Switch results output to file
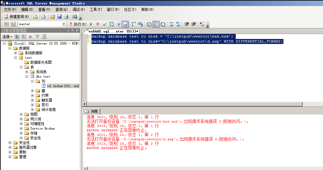Viewport: 323px width, 170px height. coord(163,24)
